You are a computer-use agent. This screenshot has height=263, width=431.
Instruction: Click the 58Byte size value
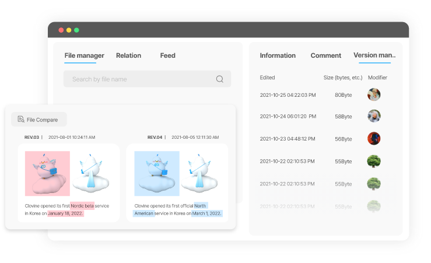point(344,117)
